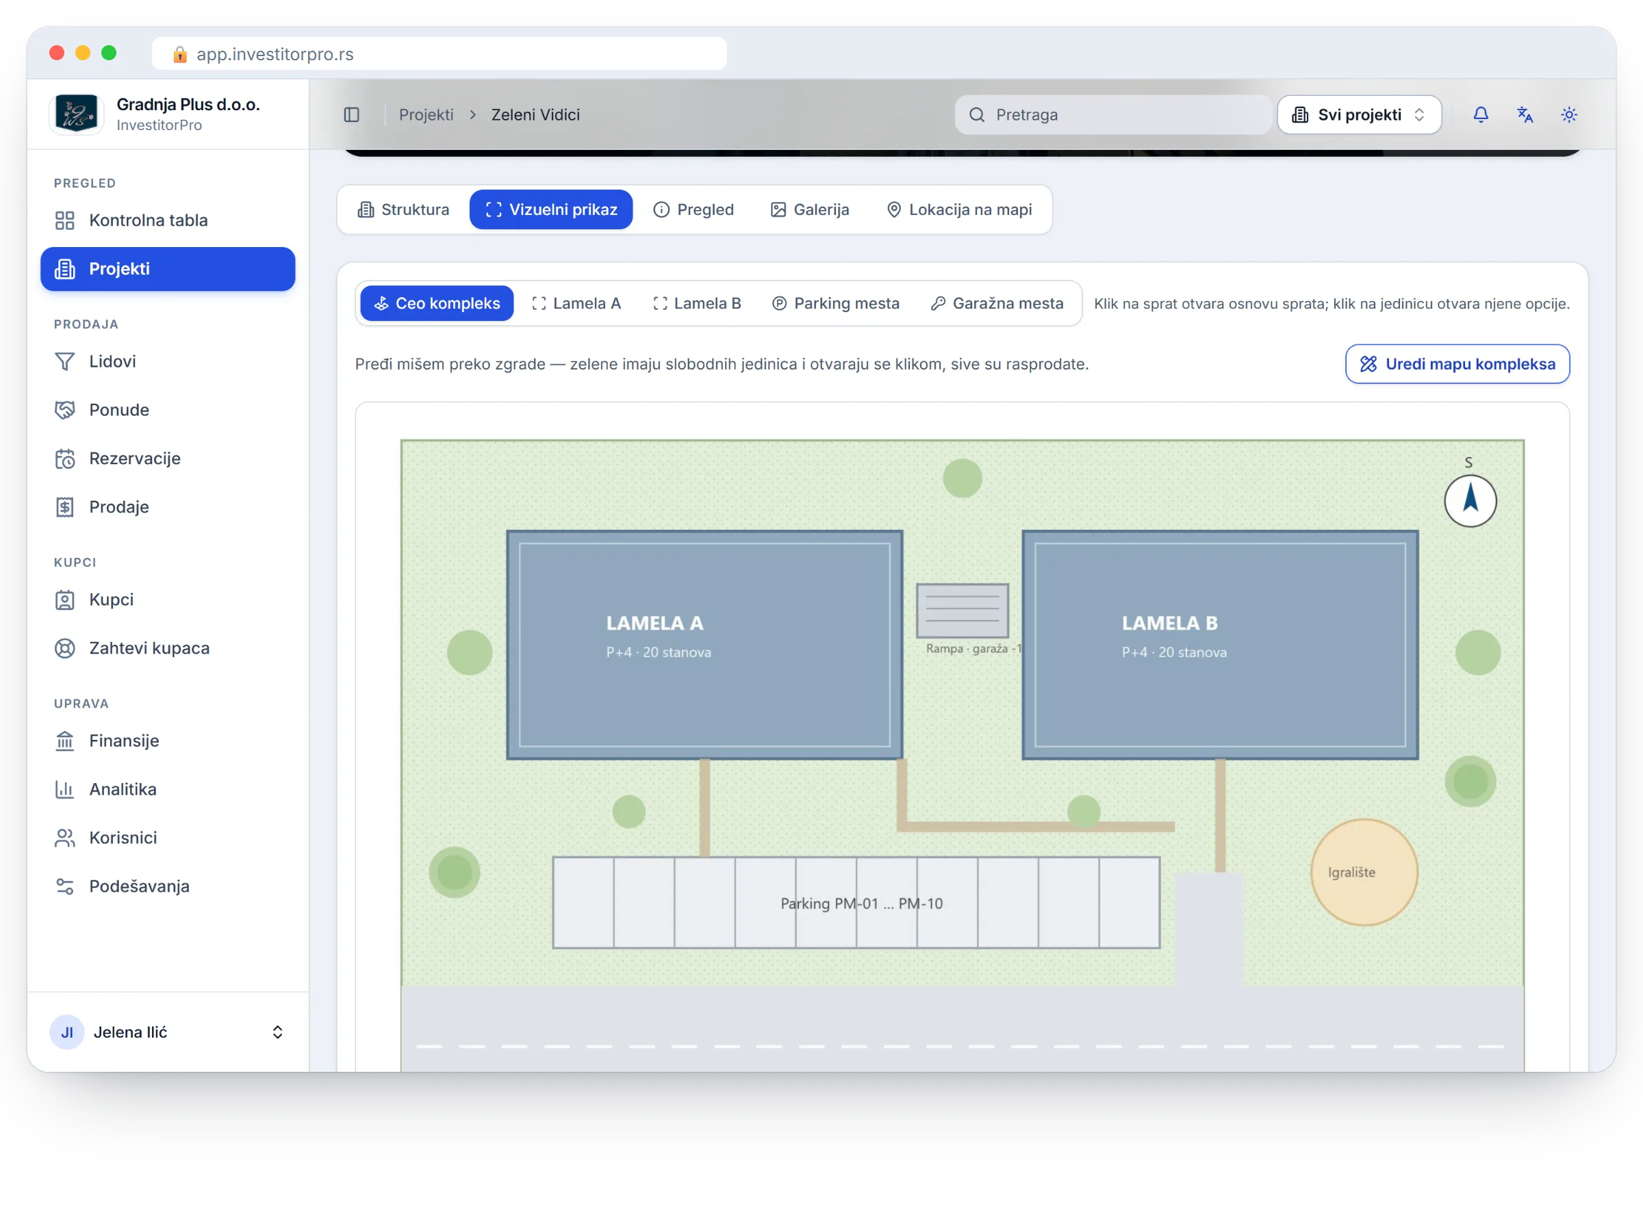Screen dimensions: 1643x1232
Task: Click Uredi mapu kompleksa button
Action: coord(1457,364)
